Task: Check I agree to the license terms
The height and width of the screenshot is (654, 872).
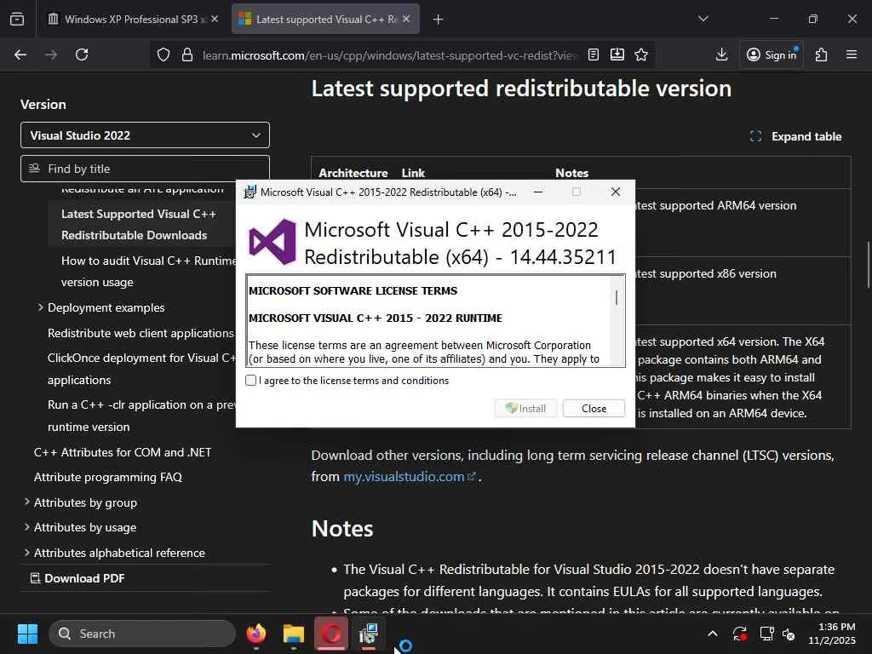Action: [251, 381]
